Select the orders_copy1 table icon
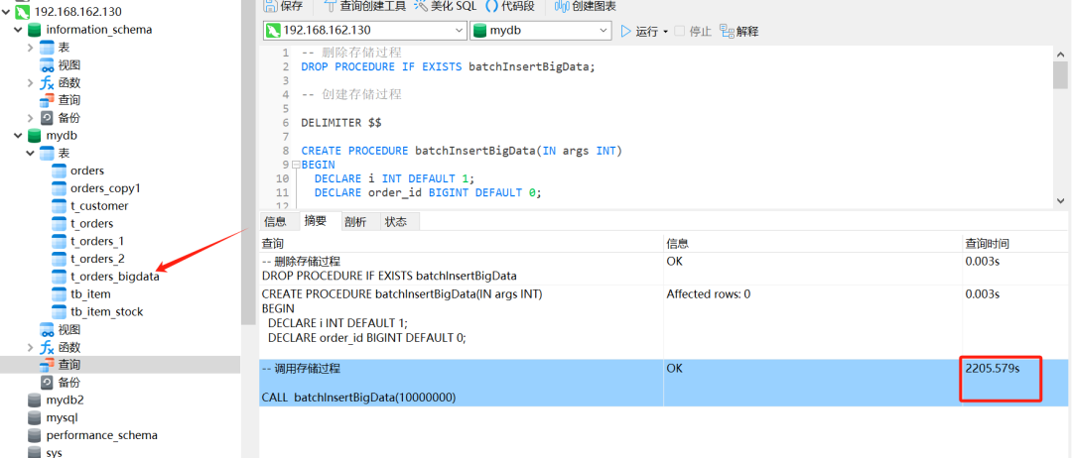 (60, 188)
